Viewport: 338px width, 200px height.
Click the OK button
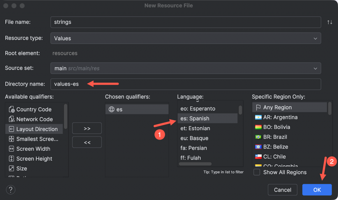click(x=317, y=190)
